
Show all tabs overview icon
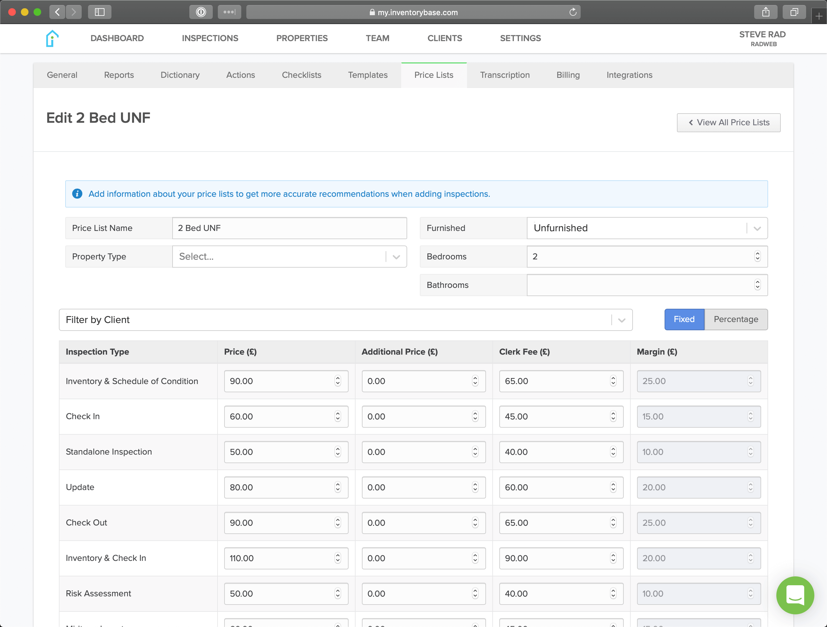point(794,12)
